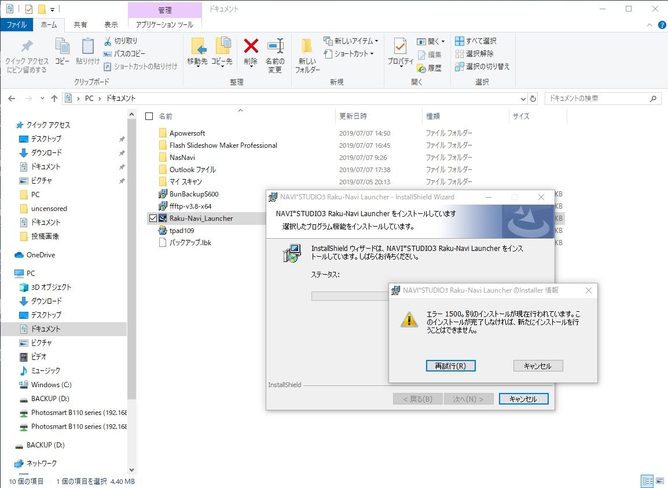Viewport: 668px width, 488px height.
Task: Select BACKUP (D:) under PC
Action: (45, 398)
